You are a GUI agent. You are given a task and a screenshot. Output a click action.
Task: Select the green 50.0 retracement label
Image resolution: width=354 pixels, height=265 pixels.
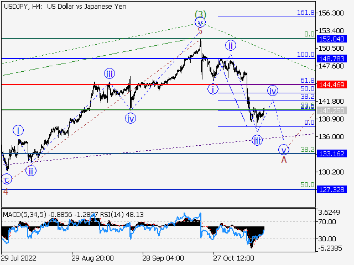click(308, 185)
